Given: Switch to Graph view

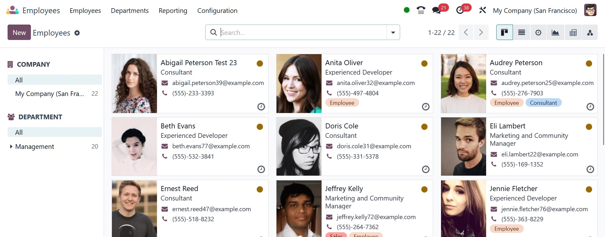Looking at the screenshot, I should [555, 32].
